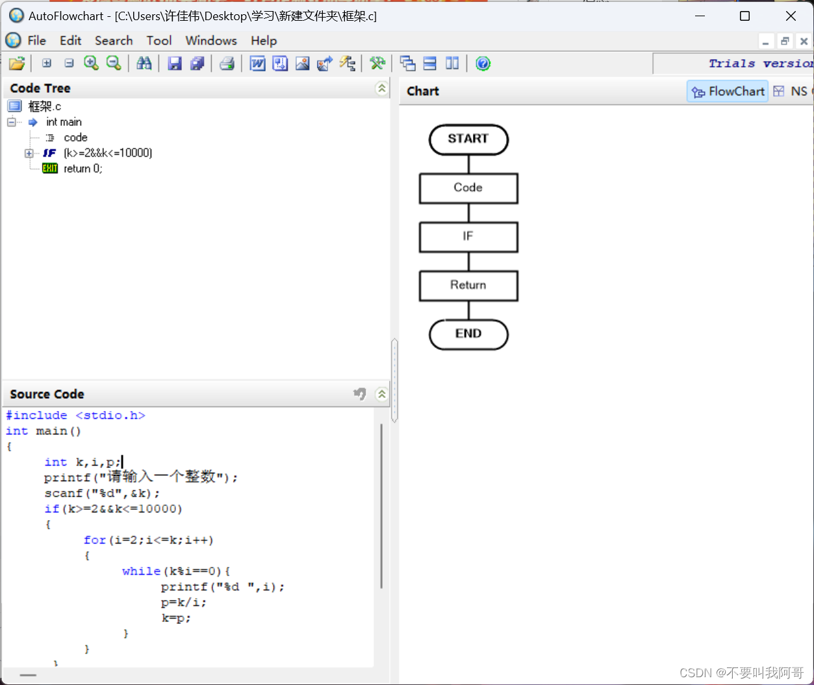Click the Return box in flowchart
Viewport: 814px width, 685px height.
click(x=468, y=286)
